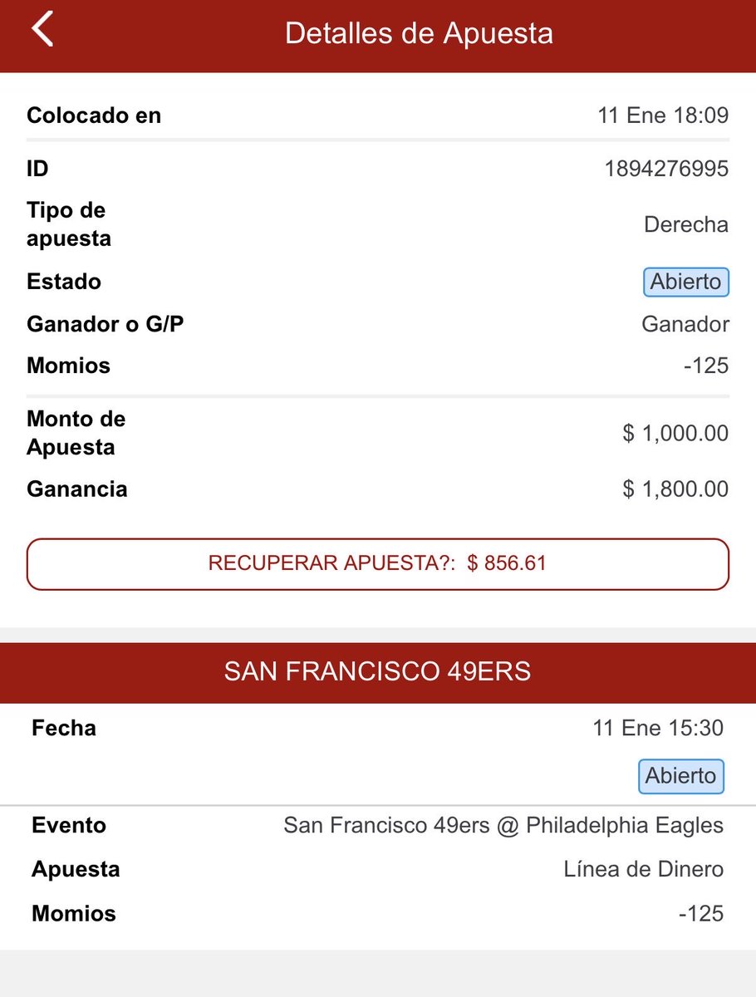Screen dimensions: 756x997
Task: Tap the Colocado en date 11 Ene 18:09
Action: [x=663, y=115]
